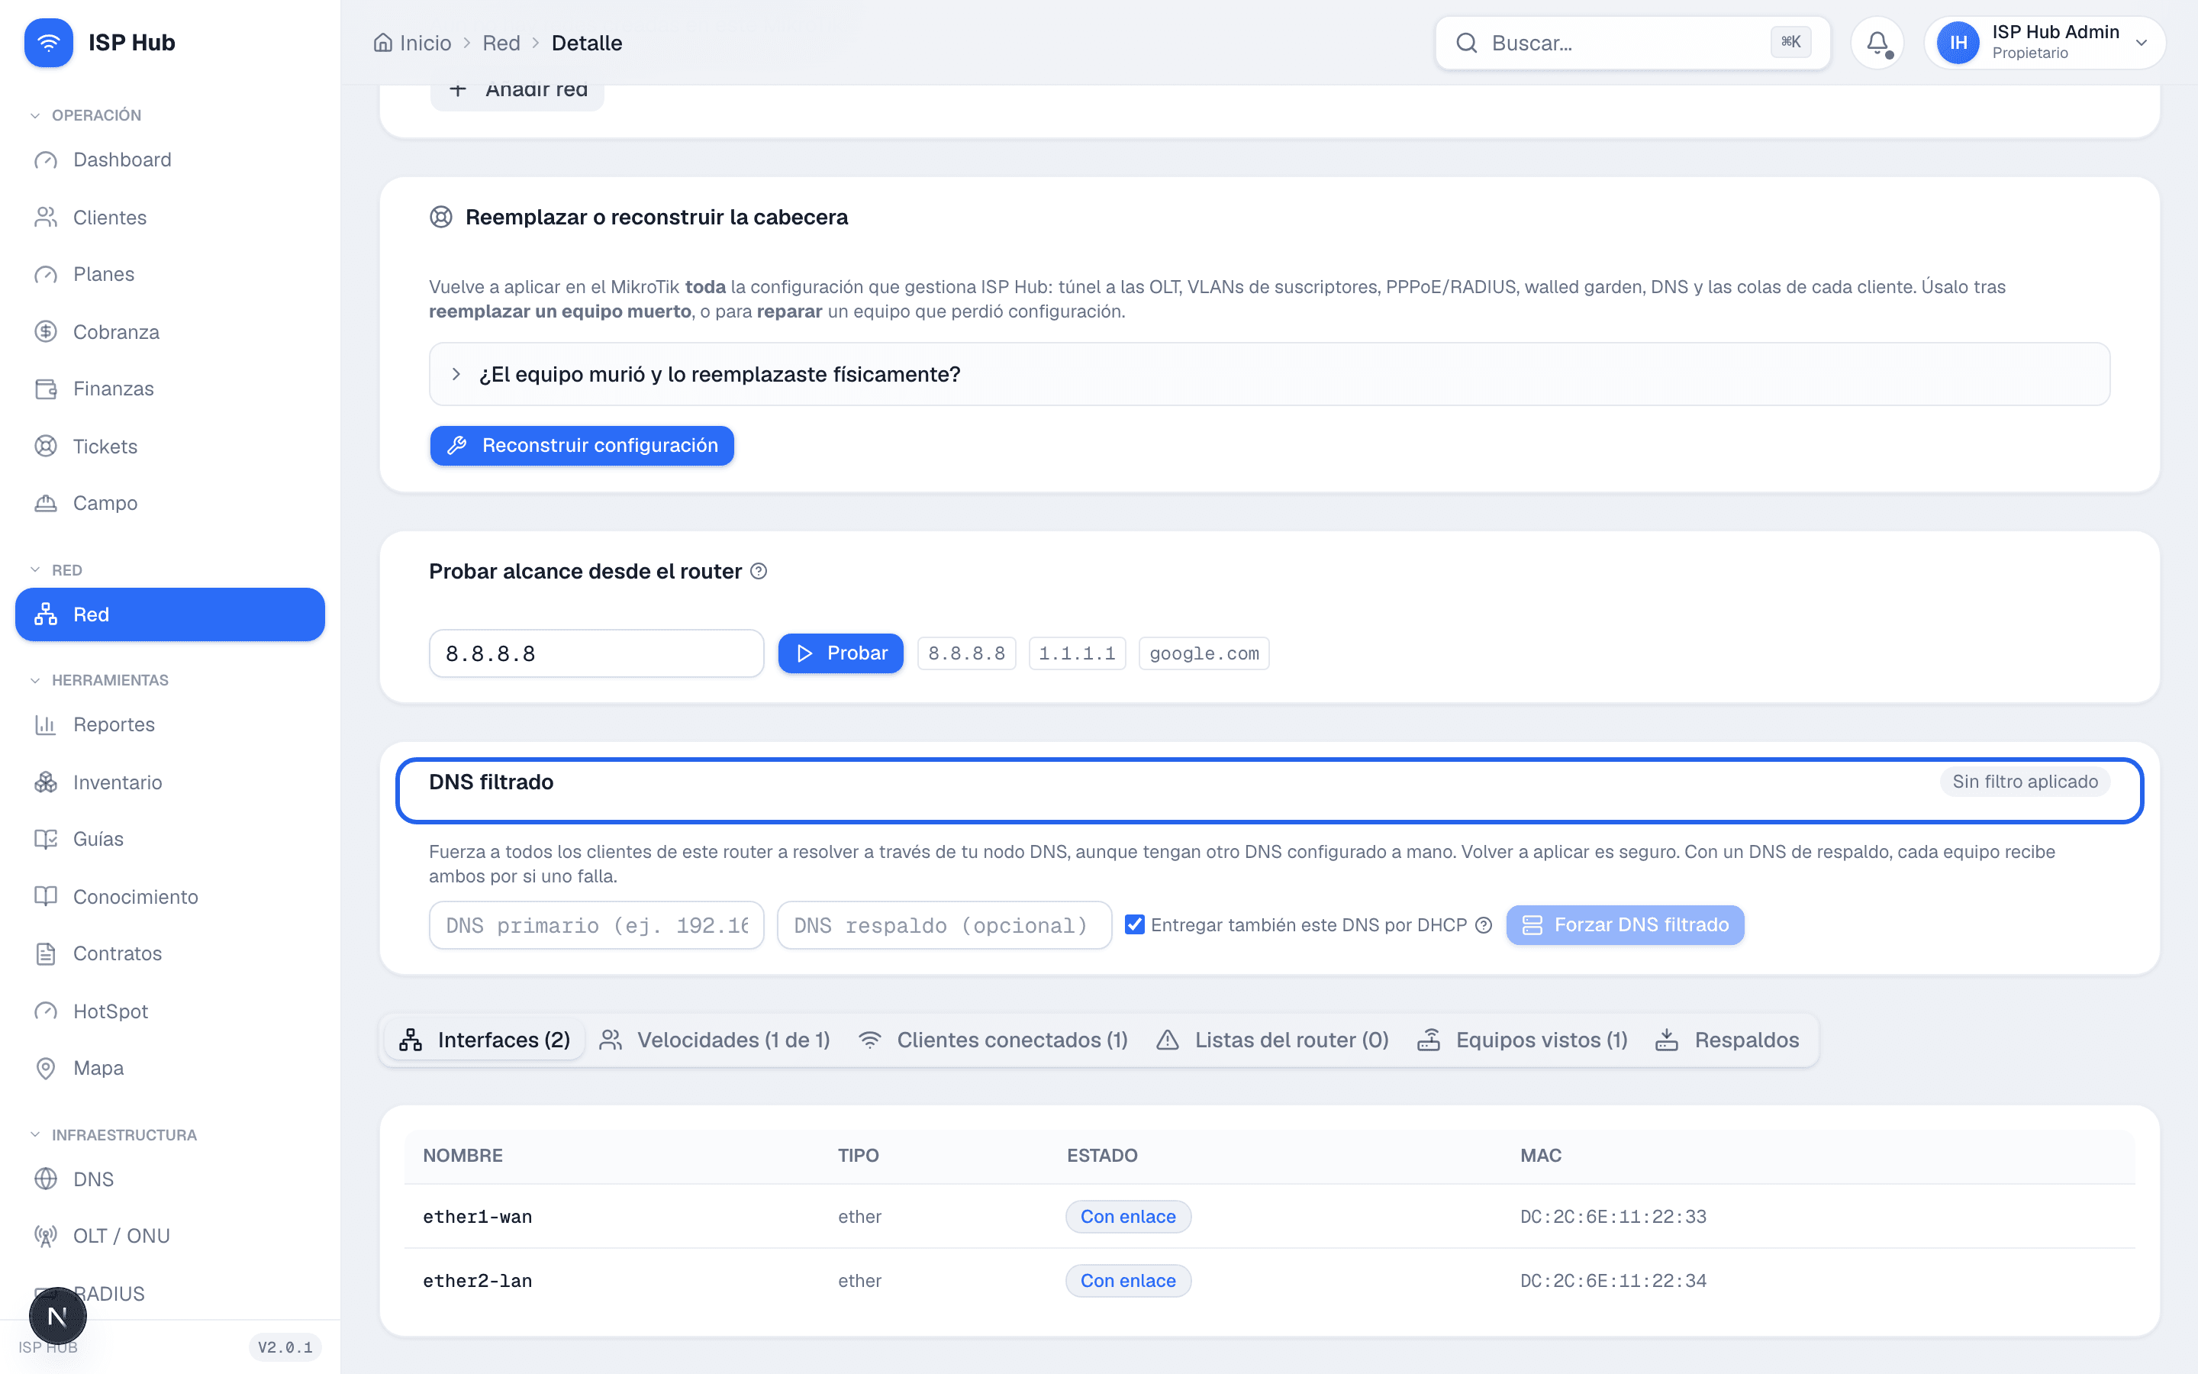Click the ether1-wan interface name
This screenshot has width=2198, height=1374.
478,1217
